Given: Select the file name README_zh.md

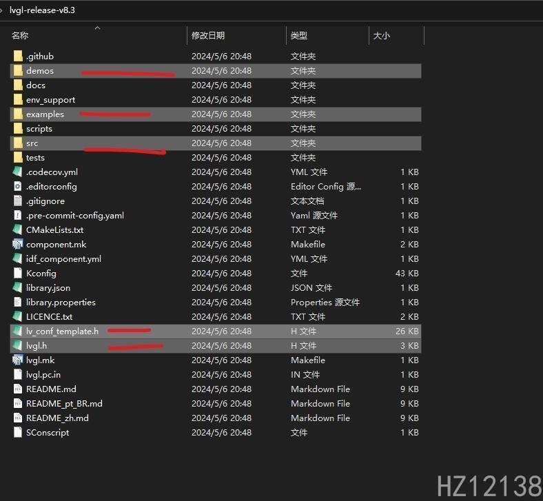Looking at the screenshot, I should click(x=57, y=418).
